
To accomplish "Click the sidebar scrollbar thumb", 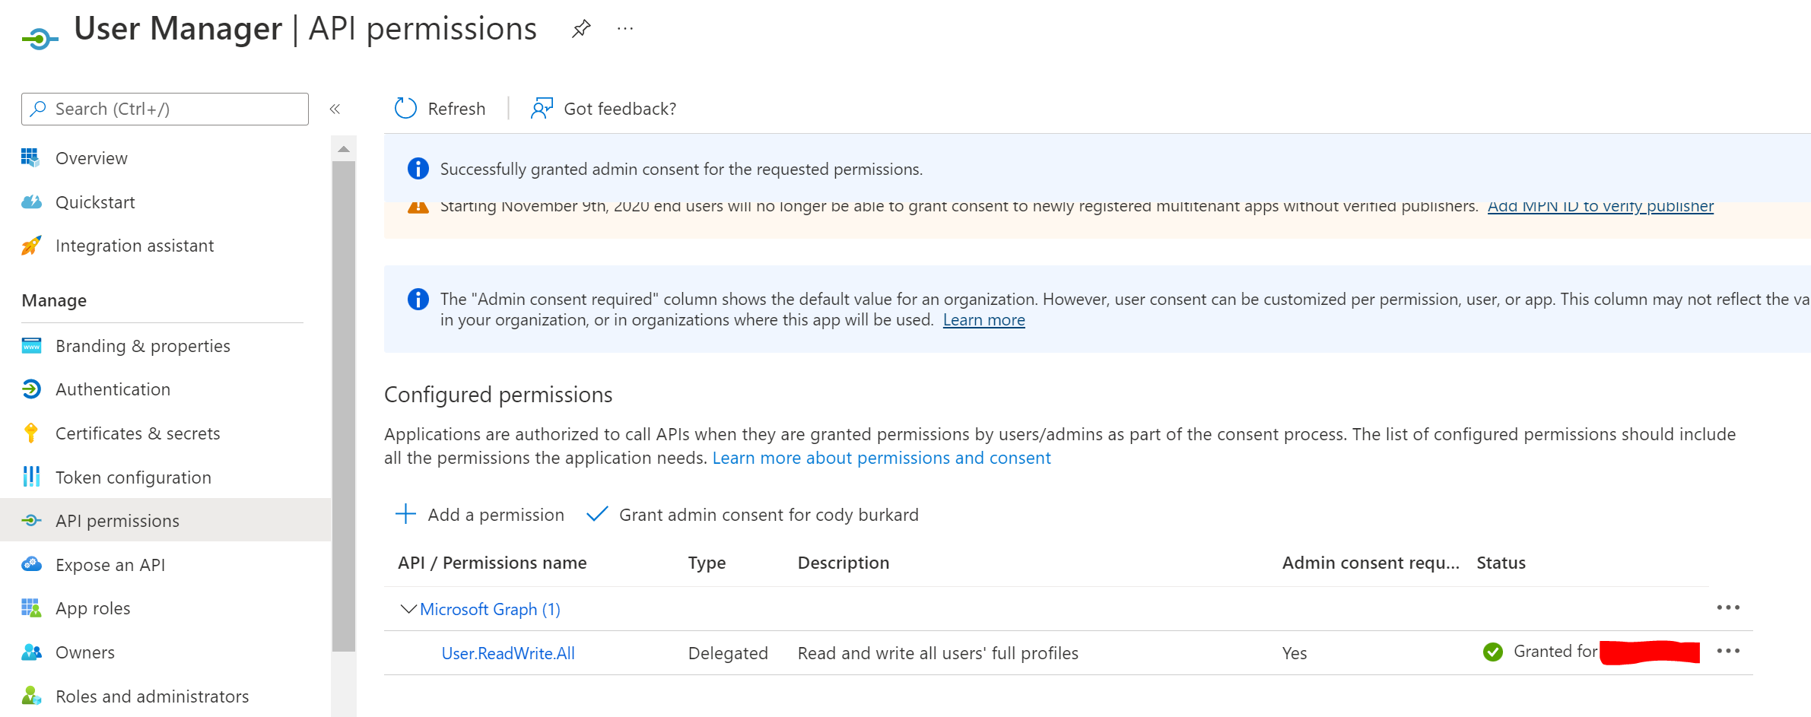I will pos(344,406).
